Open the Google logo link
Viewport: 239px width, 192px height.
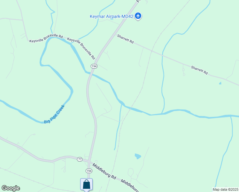11,188
